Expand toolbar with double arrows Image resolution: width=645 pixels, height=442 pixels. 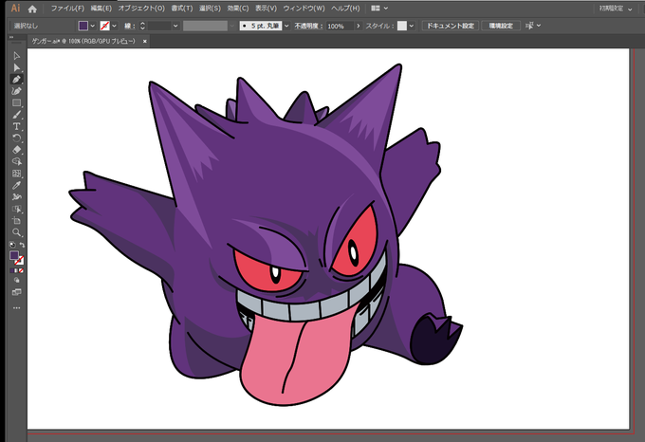(x=11, y=37)
